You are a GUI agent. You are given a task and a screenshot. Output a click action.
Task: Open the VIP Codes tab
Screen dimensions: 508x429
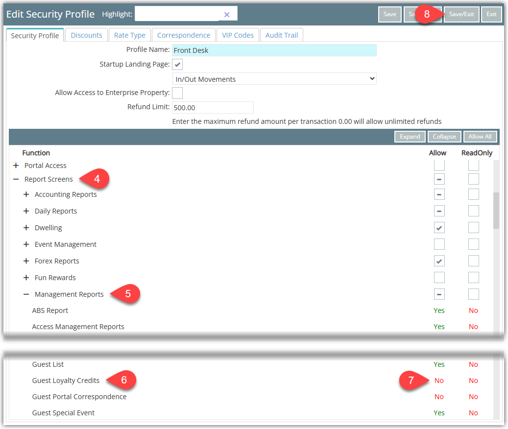tap(238, 35)
